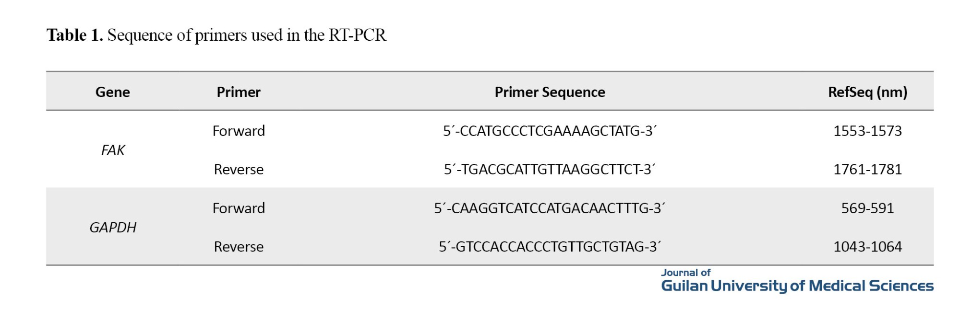960x321 pixels.
Task: Click the caption text "Sequence of primers used in the RT-PCR"
Action: click(247, 35)
